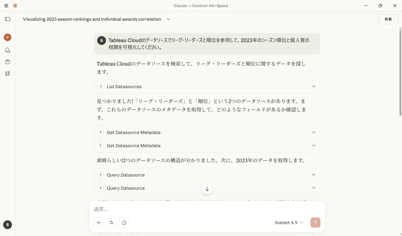Click the scroll-to-bottom down arrow
The height and width of the screenshot is (236, 402).
pyautogui.click(x=207, y=189)
